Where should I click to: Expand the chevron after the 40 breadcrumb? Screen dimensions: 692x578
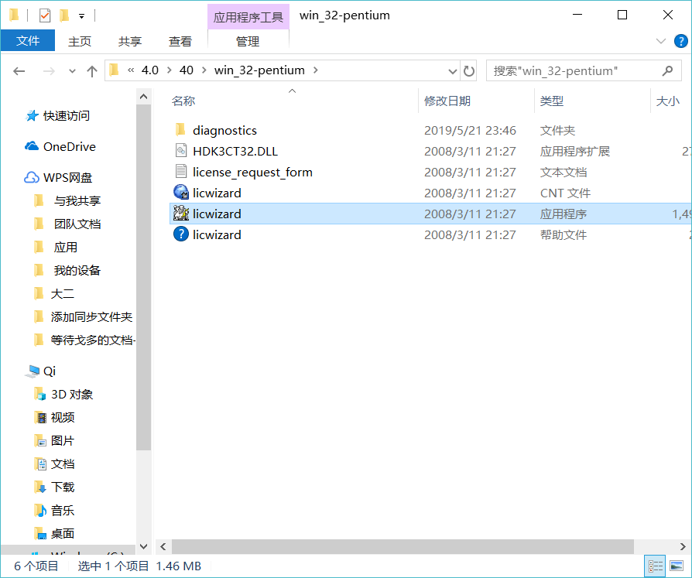pyautogui.click(x=204, y=70)
